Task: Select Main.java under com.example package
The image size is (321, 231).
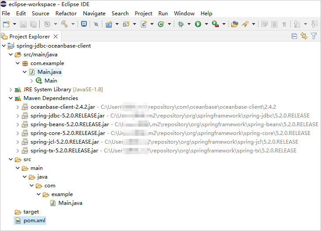Action: click(x=50, y=72)
